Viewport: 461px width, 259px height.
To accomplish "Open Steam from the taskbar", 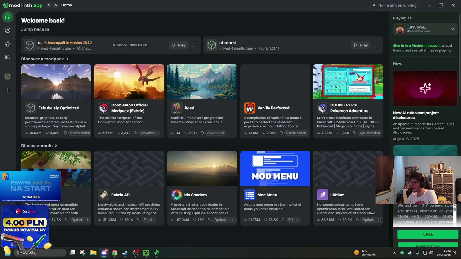I will [125, 253].
